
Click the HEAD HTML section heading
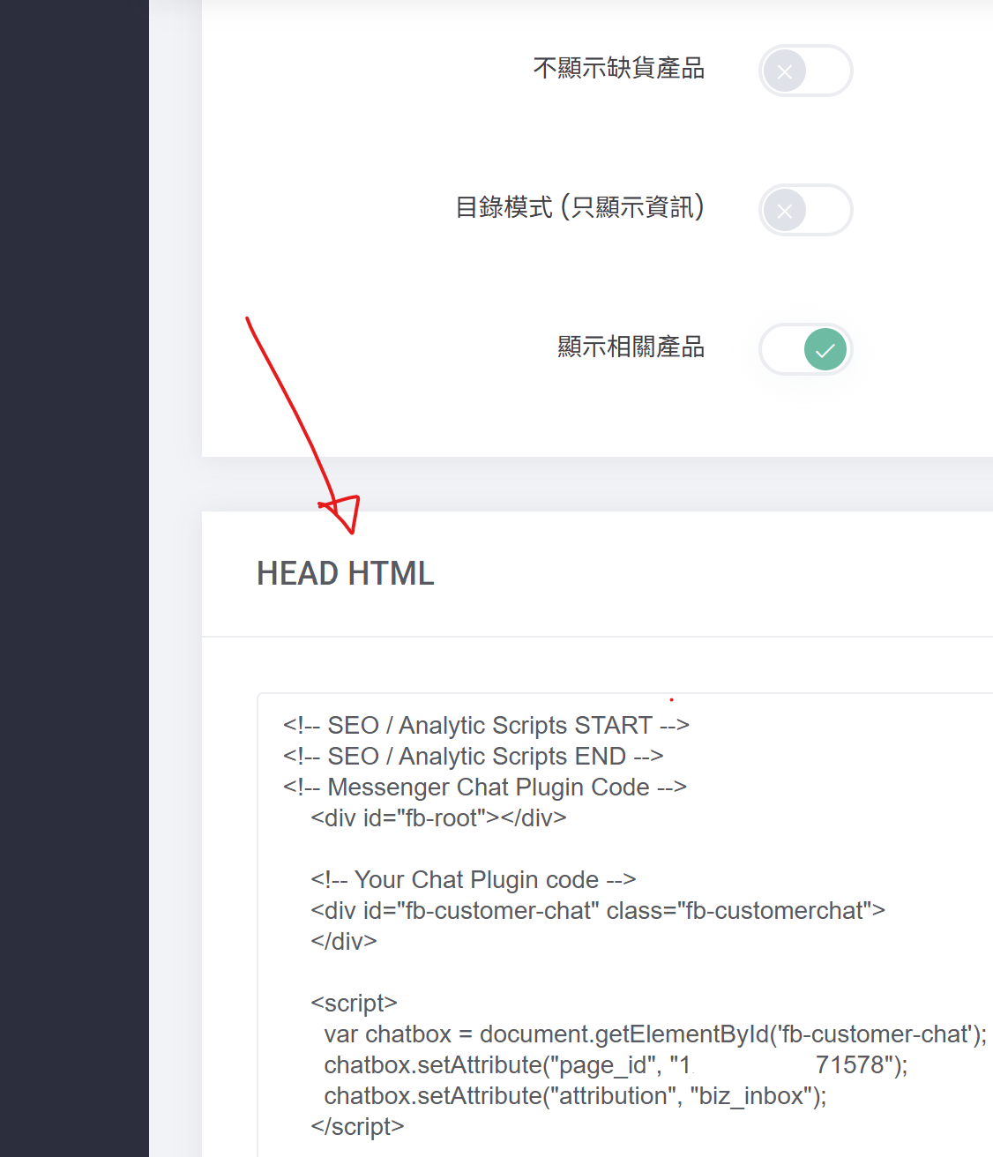345,573
